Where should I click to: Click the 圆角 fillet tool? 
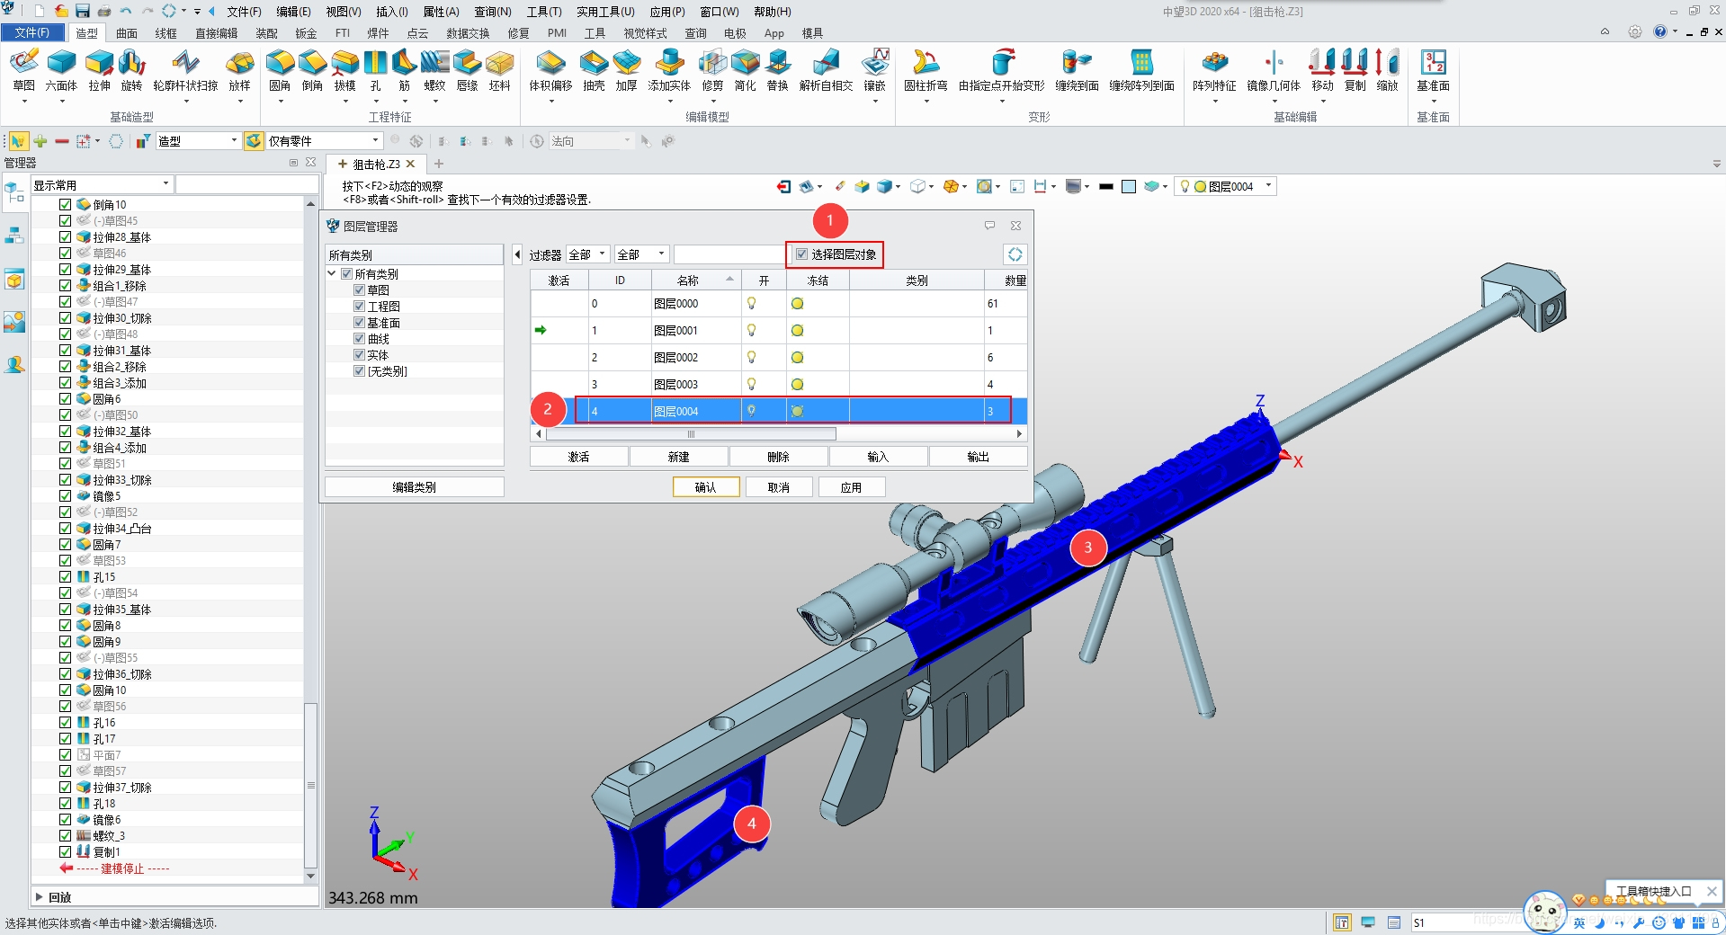tap(280, 70)
